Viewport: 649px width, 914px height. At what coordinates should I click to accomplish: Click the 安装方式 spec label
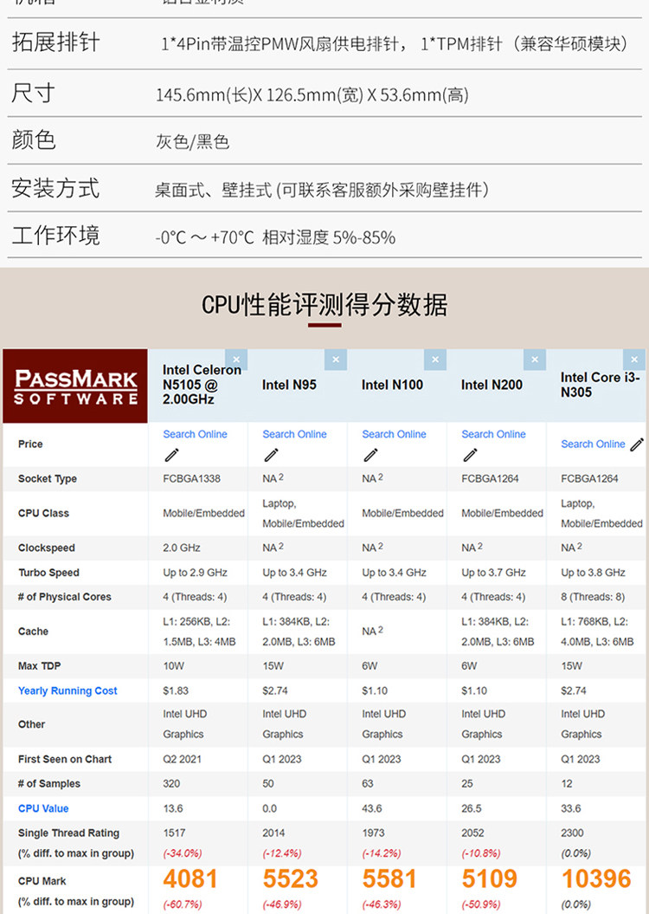[56, 188]
